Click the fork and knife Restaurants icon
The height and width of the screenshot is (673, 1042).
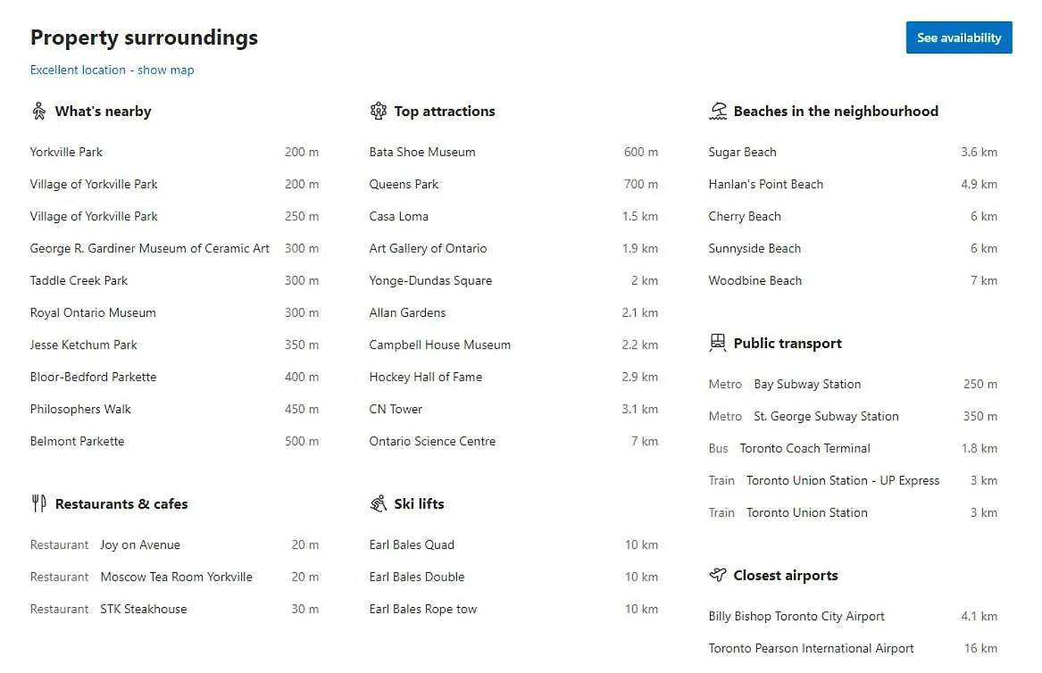click(x=39, y=503)
